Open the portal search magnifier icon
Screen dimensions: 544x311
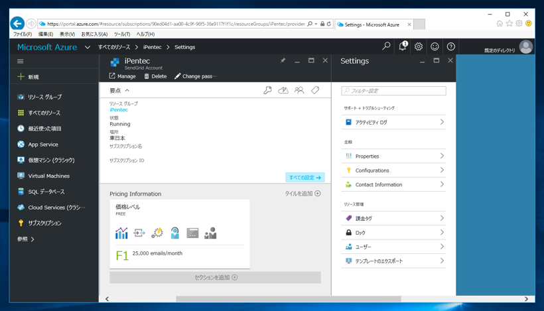tap(386, 46)
